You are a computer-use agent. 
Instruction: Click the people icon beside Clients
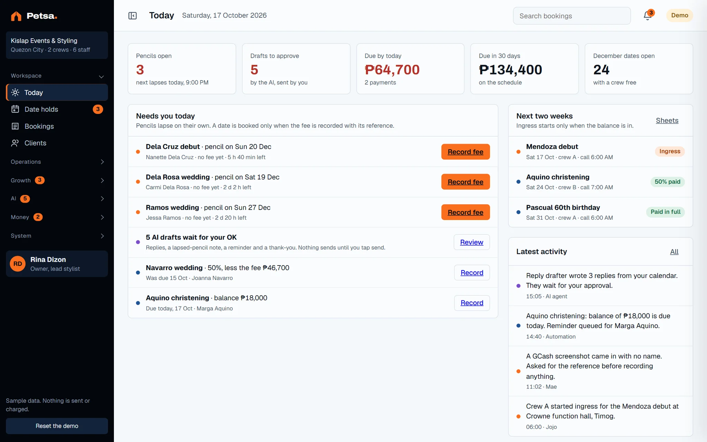15,143
